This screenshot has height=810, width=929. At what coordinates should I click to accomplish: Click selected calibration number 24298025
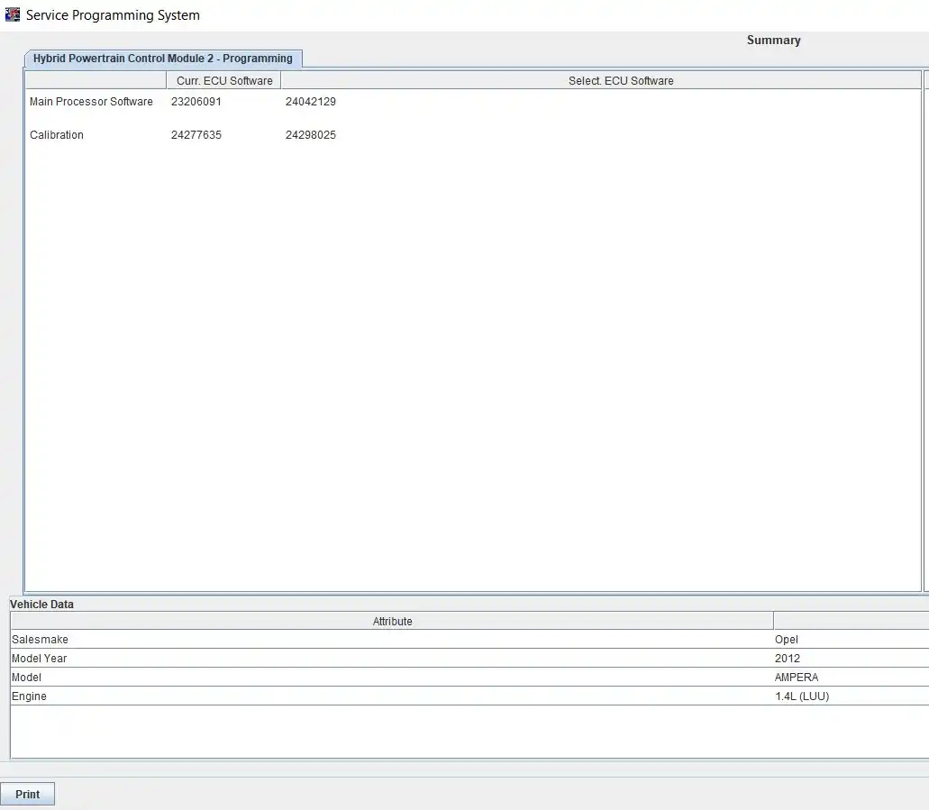click(311, 135)
